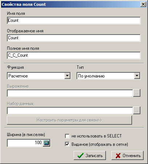Enable 'не использовать в SELECT' checkbox
The height and width of the screenshot is (164, 148).
67,136
